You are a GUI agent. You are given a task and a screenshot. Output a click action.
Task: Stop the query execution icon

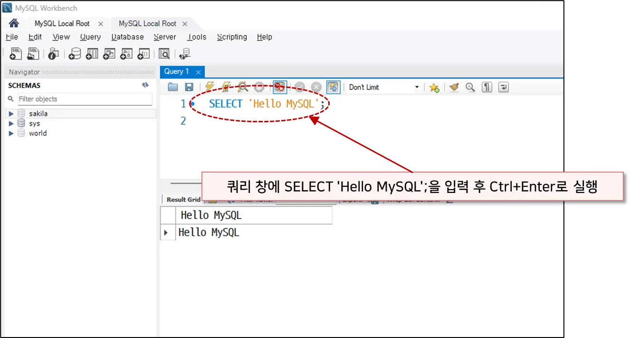pyautogui.click(x=259, y=87)
